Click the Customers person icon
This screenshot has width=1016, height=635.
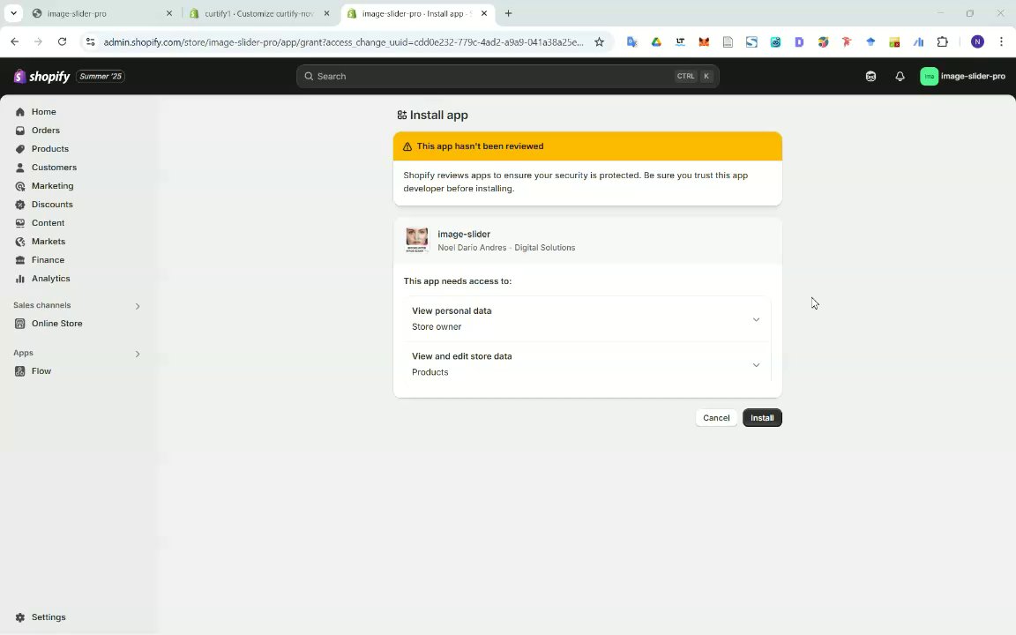[20, 168]
